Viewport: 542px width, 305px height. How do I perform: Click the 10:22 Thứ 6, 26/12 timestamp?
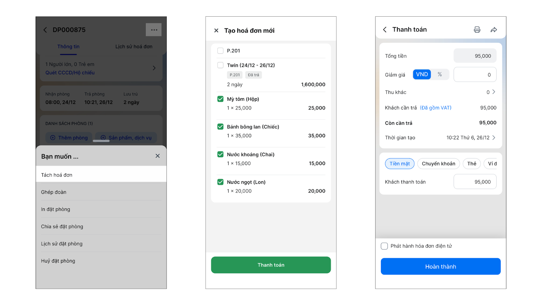pos(468,138)
